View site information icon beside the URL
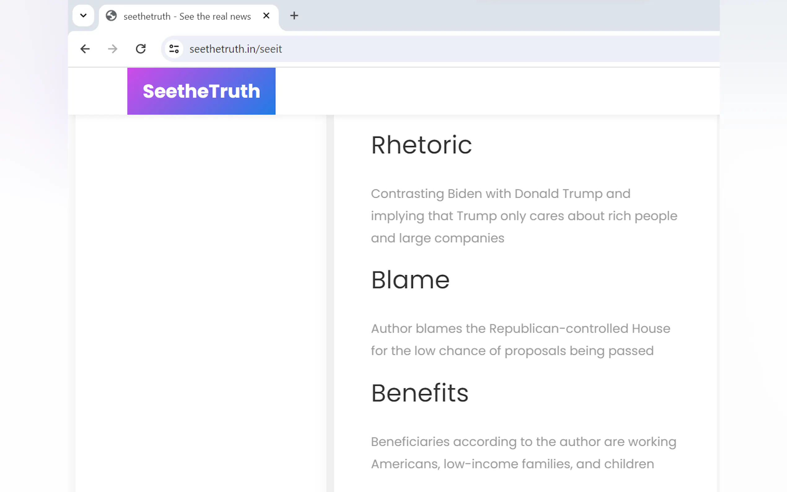 click(174, 49)
